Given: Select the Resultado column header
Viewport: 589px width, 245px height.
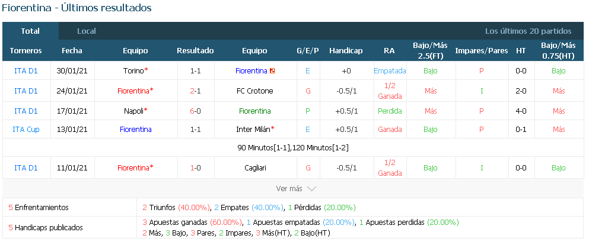Looking at the screenshot, I should (195, 50).
